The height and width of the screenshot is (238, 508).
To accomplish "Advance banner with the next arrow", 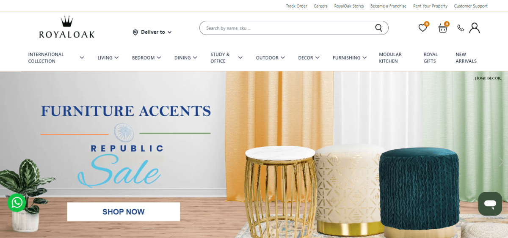I will tap(502, 161).
